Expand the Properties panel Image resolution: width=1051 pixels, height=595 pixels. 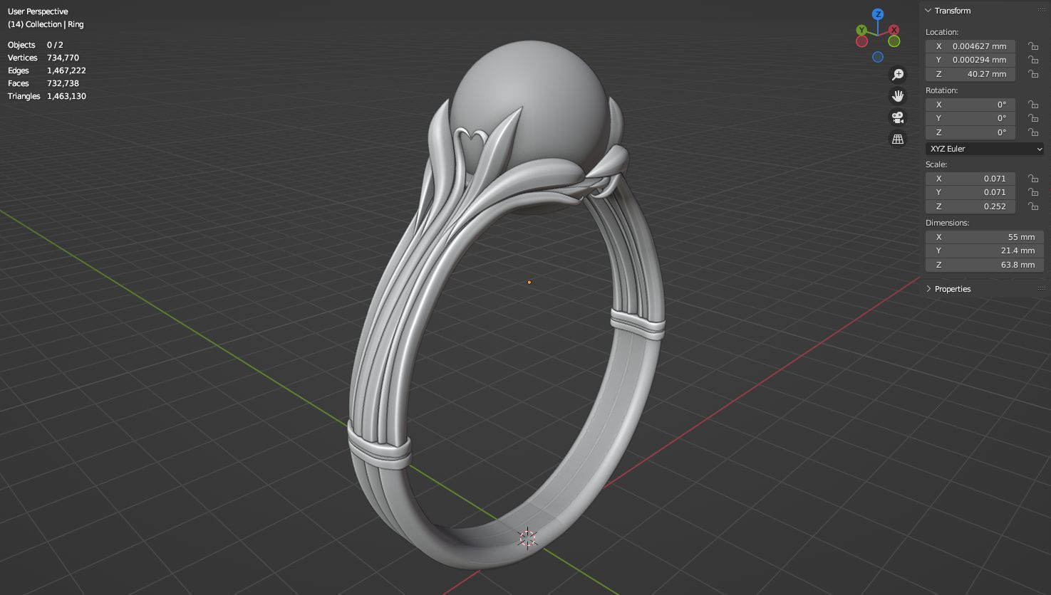point(928,289)
